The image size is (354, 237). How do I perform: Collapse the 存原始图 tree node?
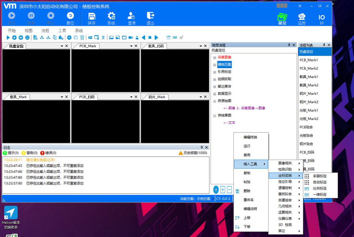(x=214, y=101)
